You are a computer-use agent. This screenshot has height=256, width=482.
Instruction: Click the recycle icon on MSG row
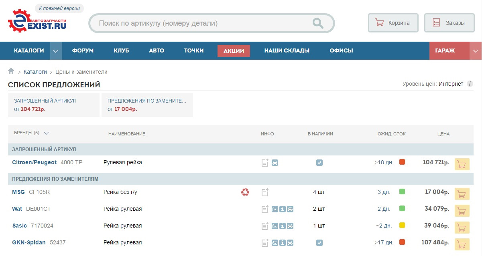point(245,192)
